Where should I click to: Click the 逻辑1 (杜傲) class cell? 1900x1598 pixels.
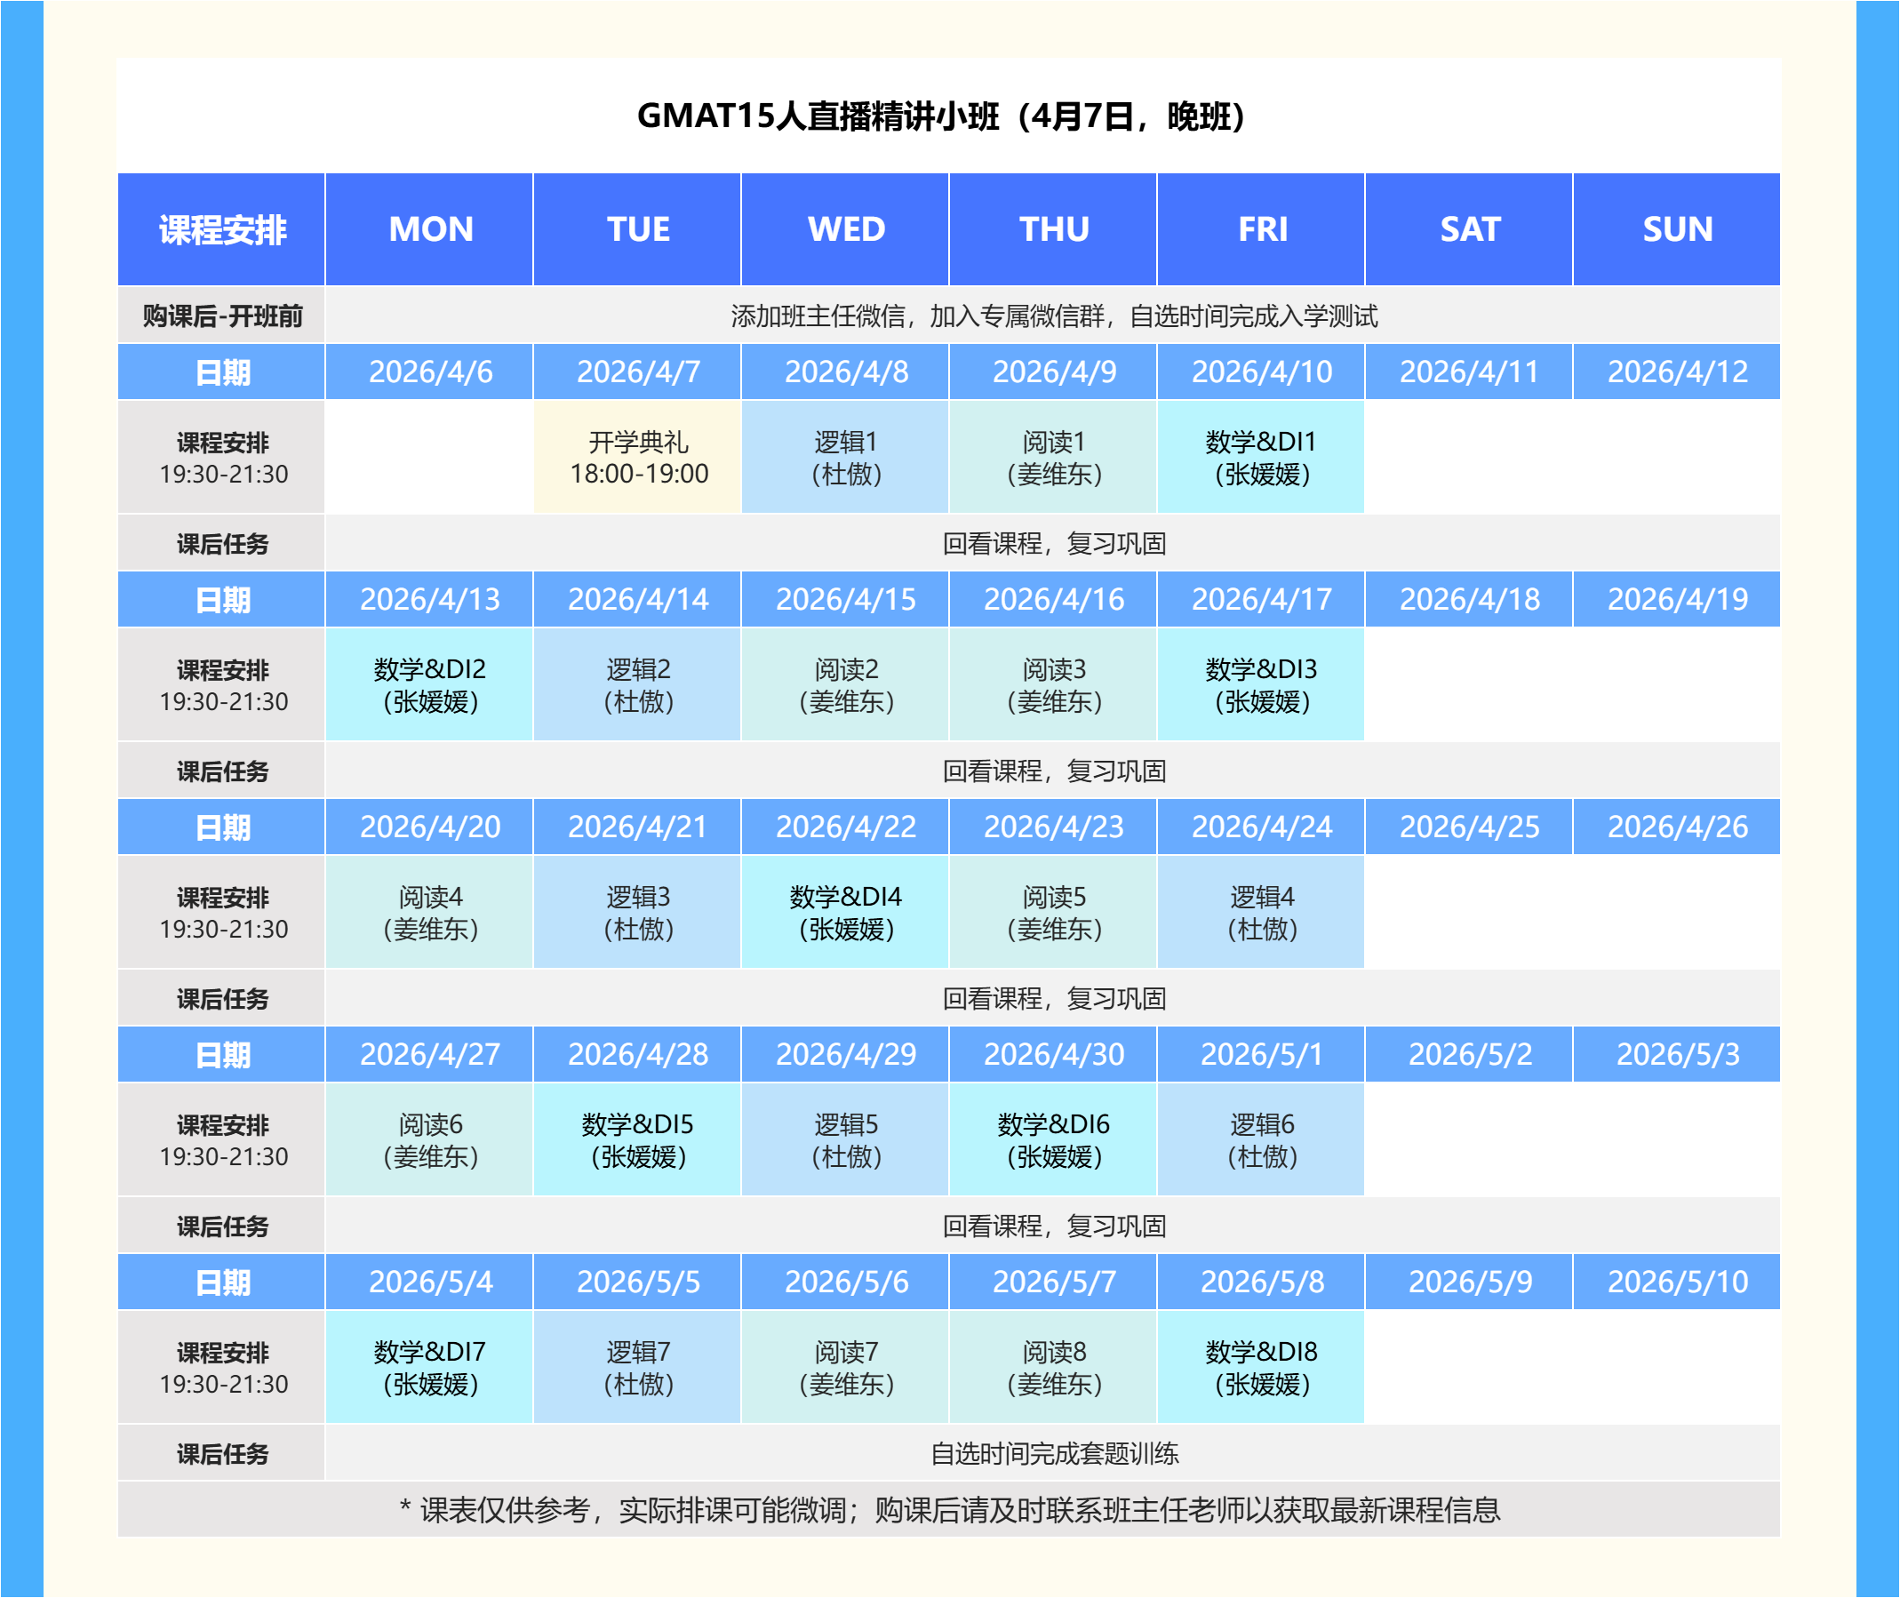(845, 458)
